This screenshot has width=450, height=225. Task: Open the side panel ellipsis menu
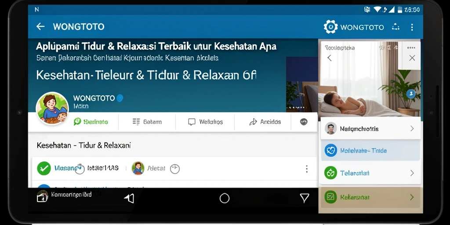411,47
